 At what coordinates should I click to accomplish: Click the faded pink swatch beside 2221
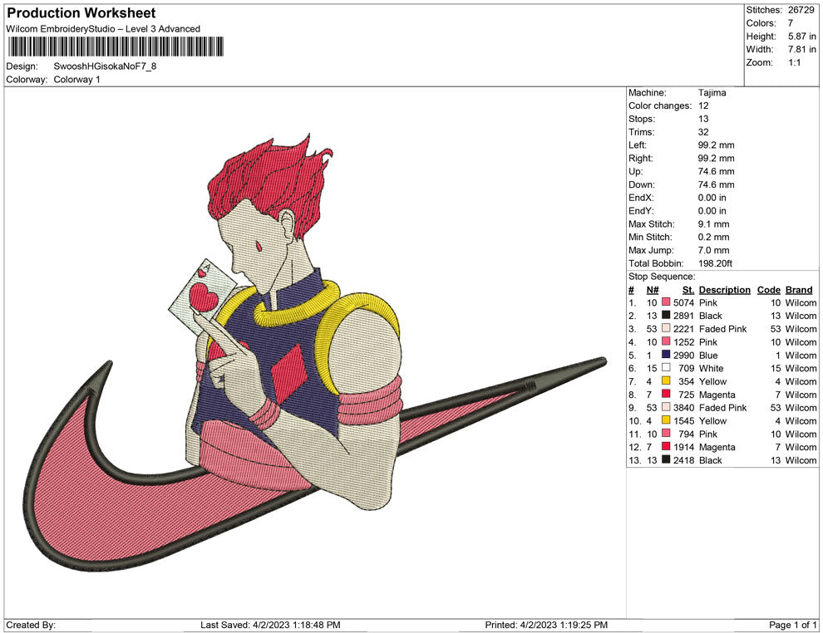(x=666, y=328)
